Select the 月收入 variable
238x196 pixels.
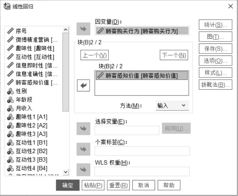pyautogui.click(x=34, y=108)
